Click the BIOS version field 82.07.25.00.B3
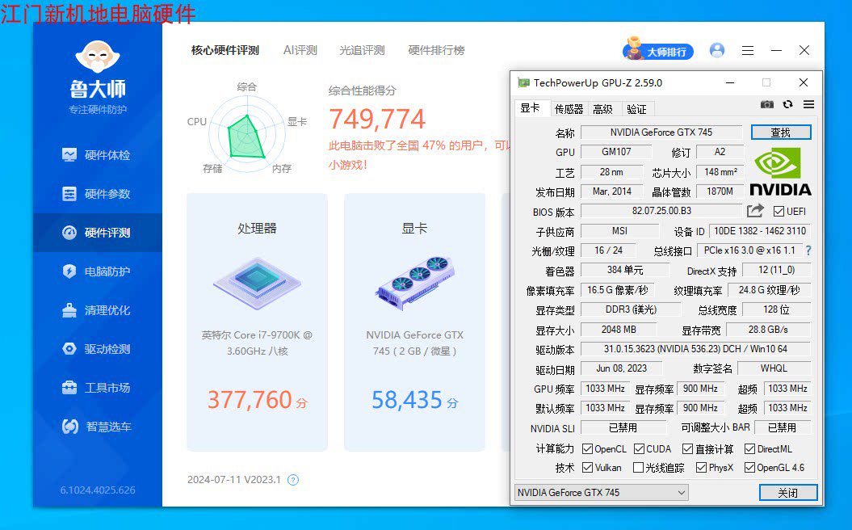Screen dimensions: 852x530 (x=661, y=211)
